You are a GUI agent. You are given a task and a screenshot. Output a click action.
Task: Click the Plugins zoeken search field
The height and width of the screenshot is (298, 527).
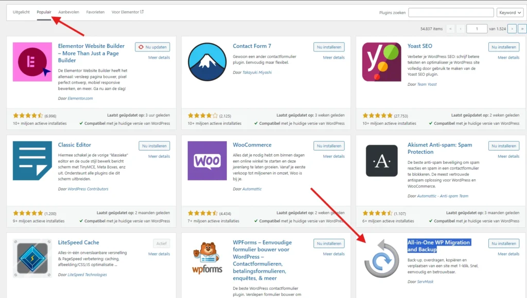tap(451, 12)
